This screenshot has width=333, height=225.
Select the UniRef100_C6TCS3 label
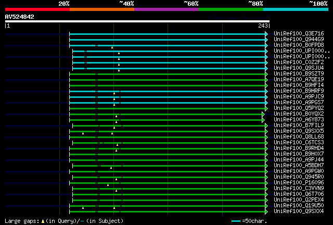tap(299, 143)
